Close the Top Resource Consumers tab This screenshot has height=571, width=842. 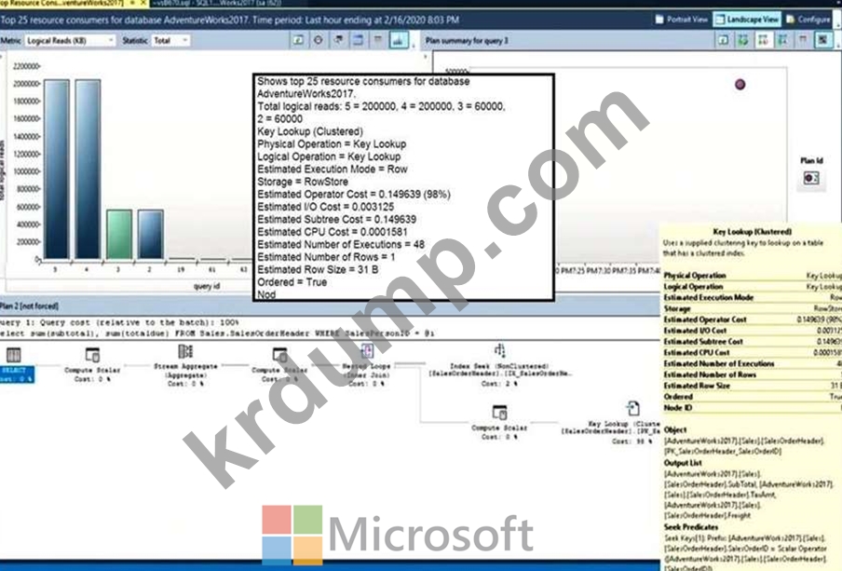point(130,3)
